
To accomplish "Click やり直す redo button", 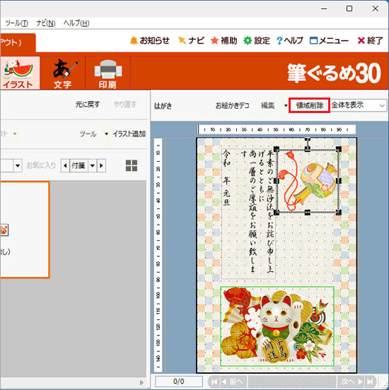I will tap(125, 105).
